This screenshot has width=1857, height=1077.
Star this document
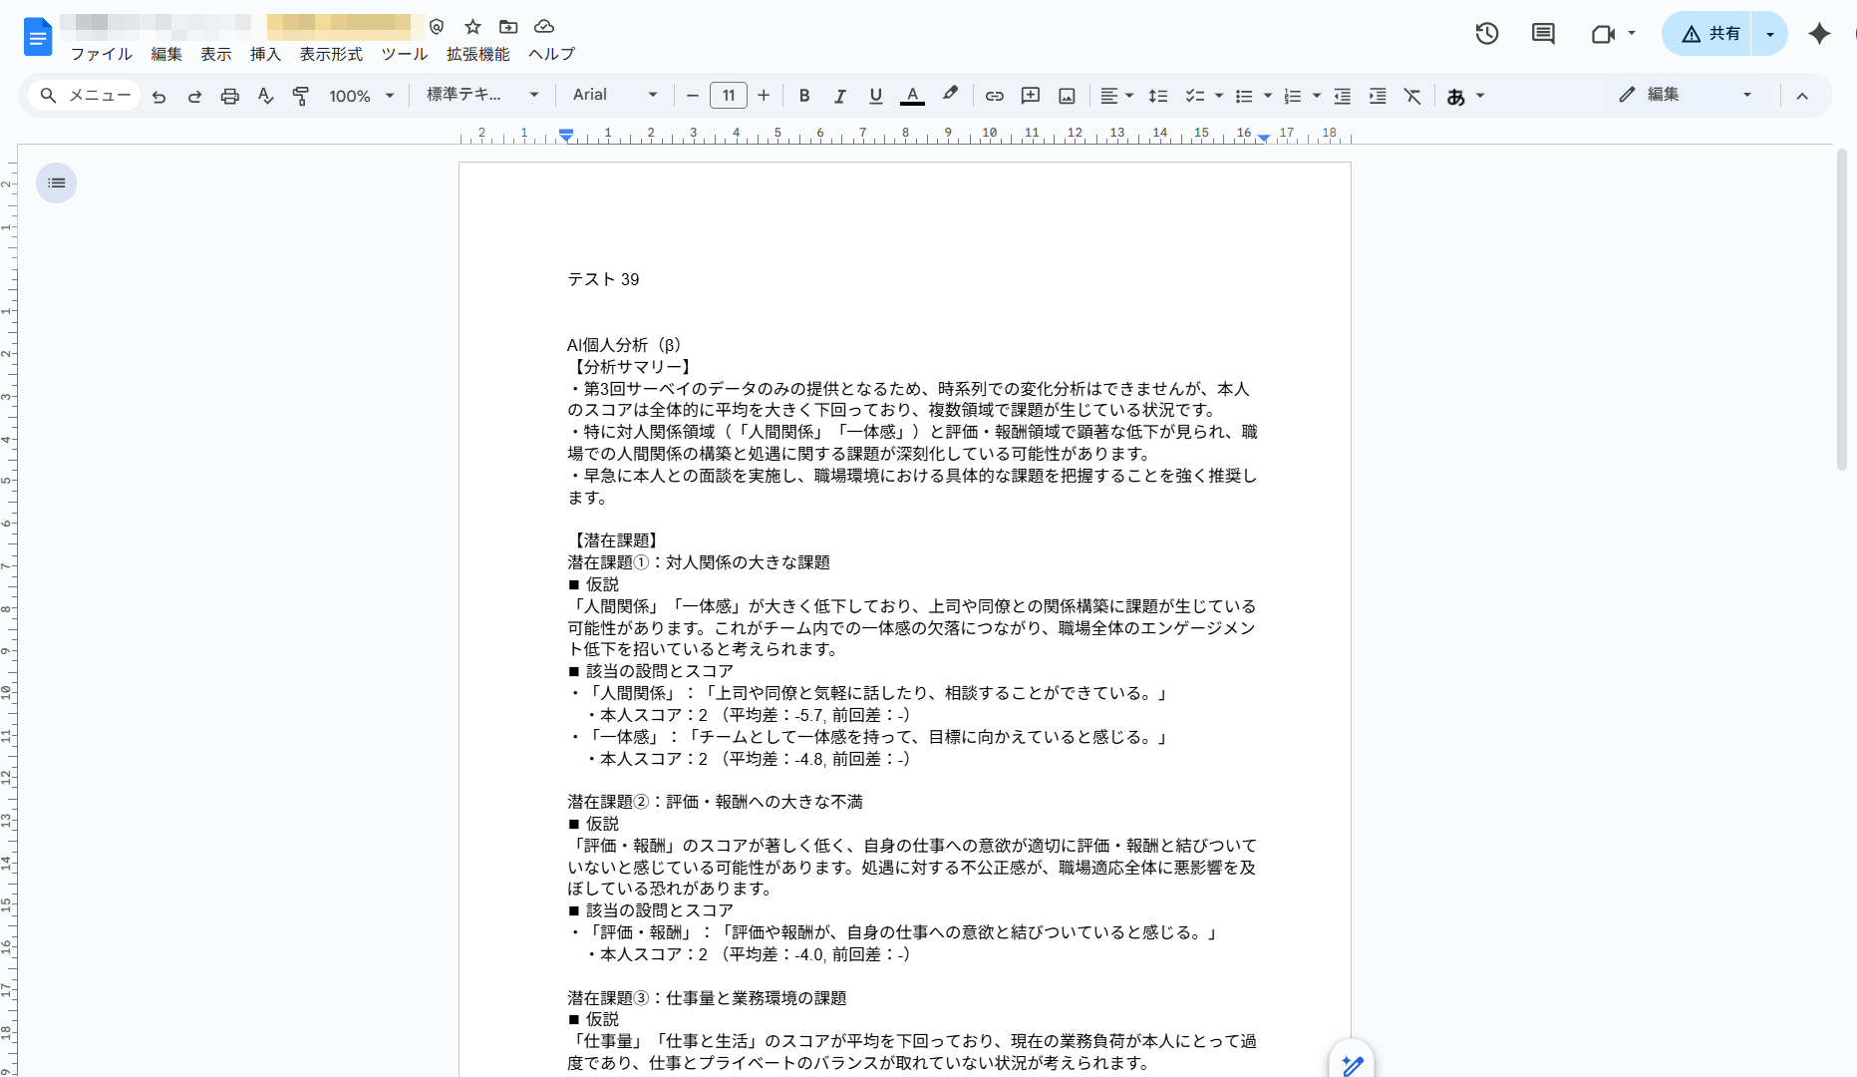click(x=473, y=27)
